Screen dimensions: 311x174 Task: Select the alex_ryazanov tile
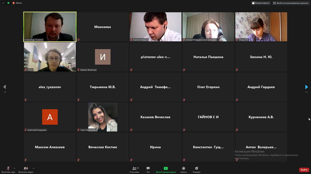(50, 87)
